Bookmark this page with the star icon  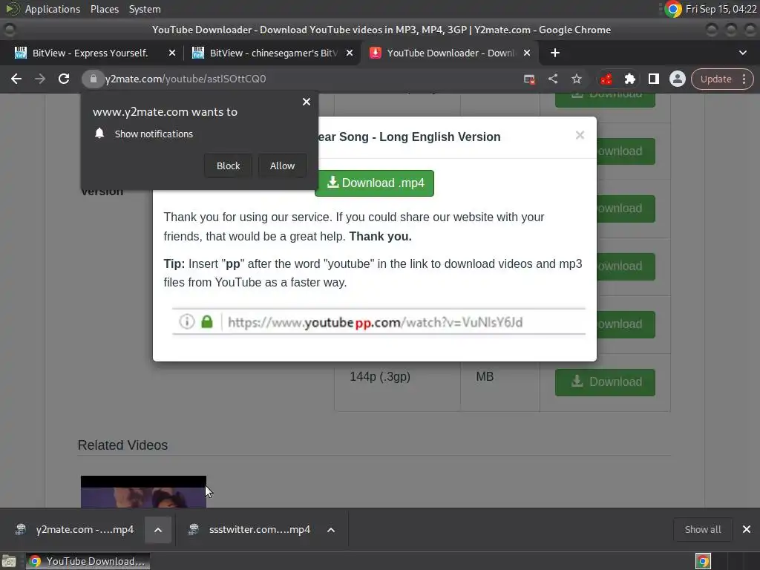576,79
